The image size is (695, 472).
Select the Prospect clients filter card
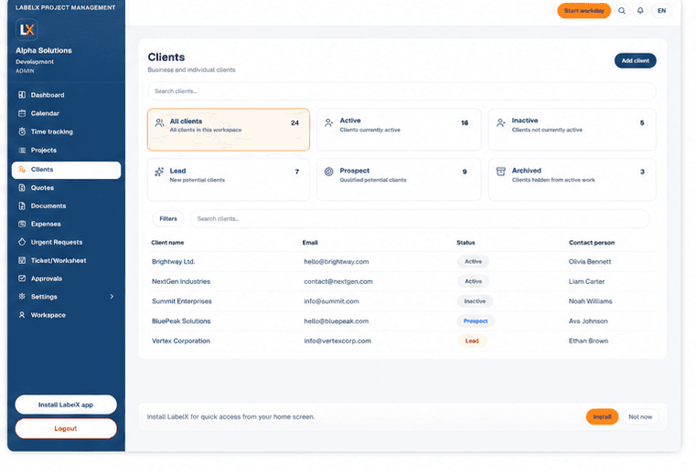(399, 180)
